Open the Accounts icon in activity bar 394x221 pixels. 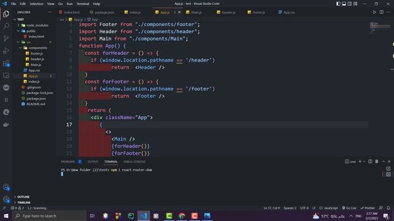pyautogui.click(x=6, y=187)
